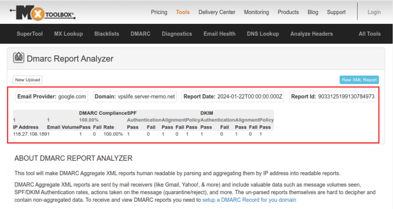Switch to the SuperTool tab
Viewport: 393px width, 209px height.
(30, 34)
